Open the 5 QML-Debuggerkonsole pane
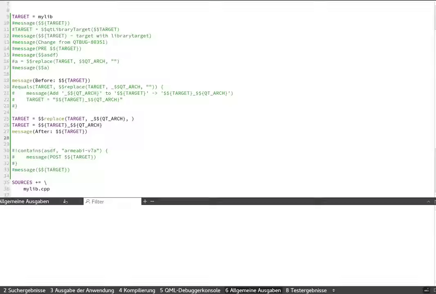 [190, 290]
